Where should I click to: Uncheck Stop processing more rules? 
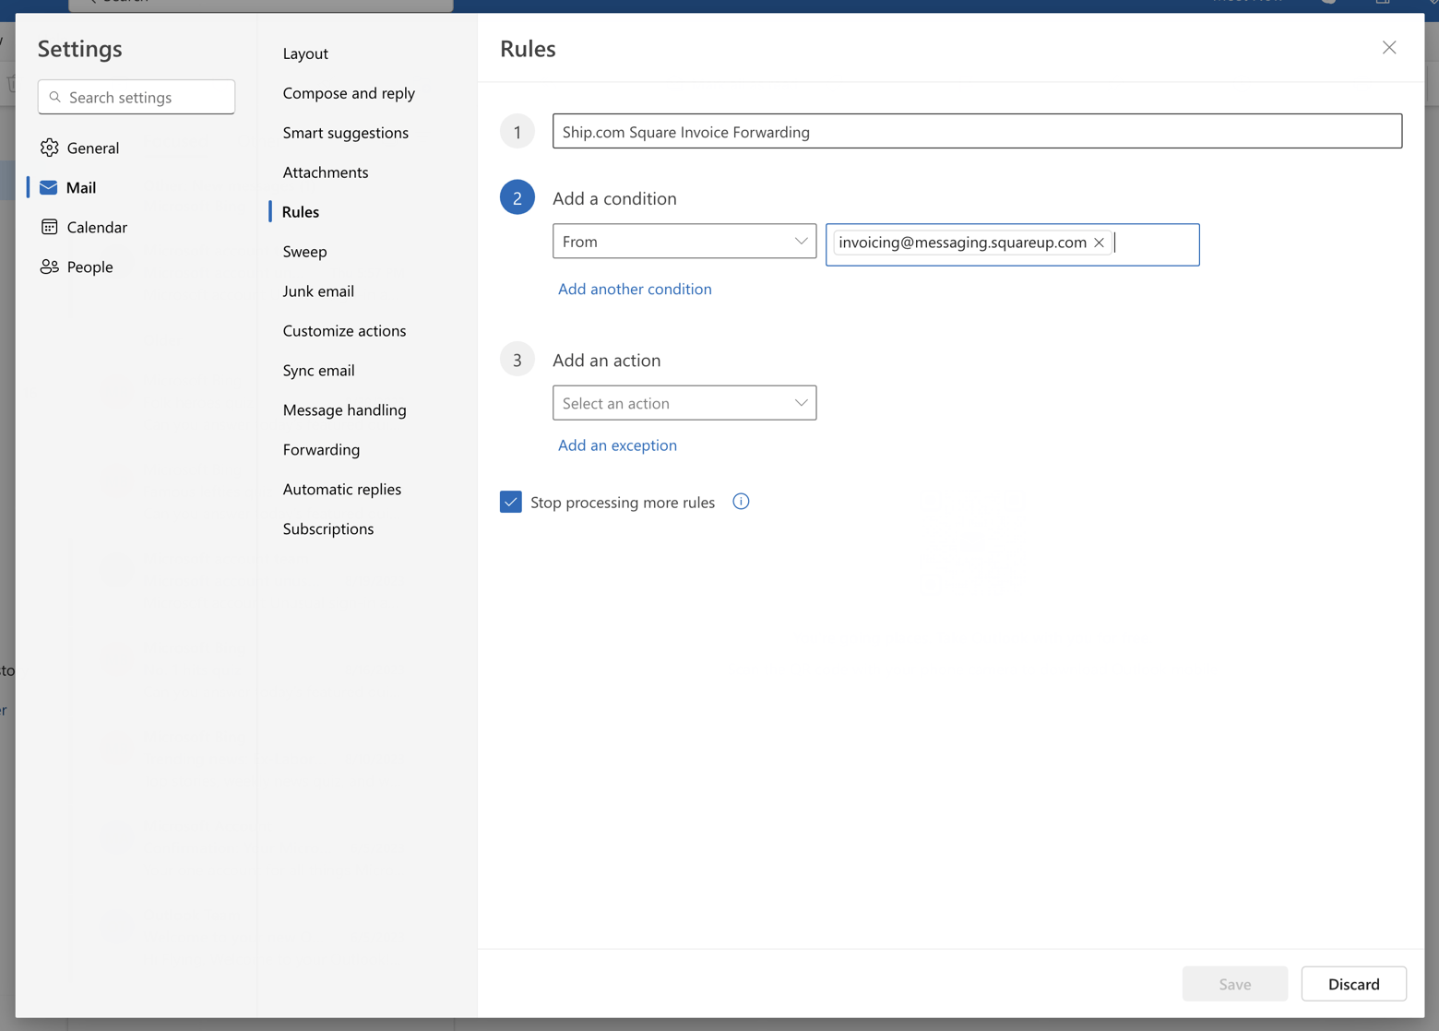pos(511,501)
